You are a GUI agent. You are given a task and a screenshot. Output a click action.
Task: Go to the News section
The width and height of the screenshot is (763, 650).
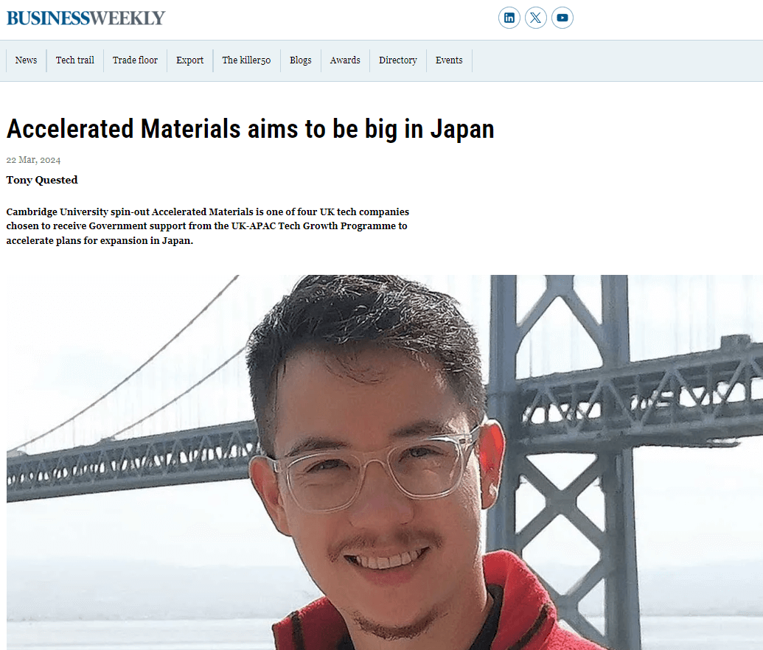pos(26,60)
